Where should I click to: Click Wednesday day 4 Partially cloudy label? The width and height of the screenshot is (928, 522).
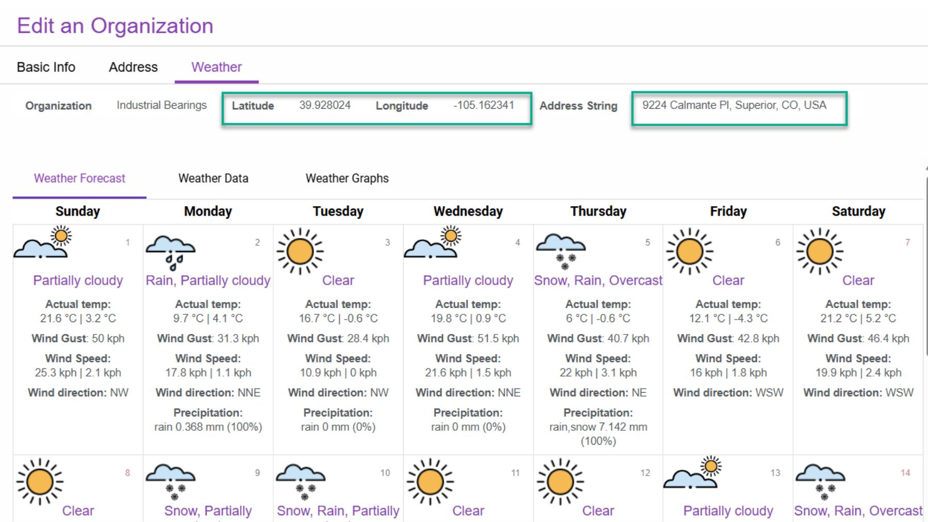tap(468, 280)
